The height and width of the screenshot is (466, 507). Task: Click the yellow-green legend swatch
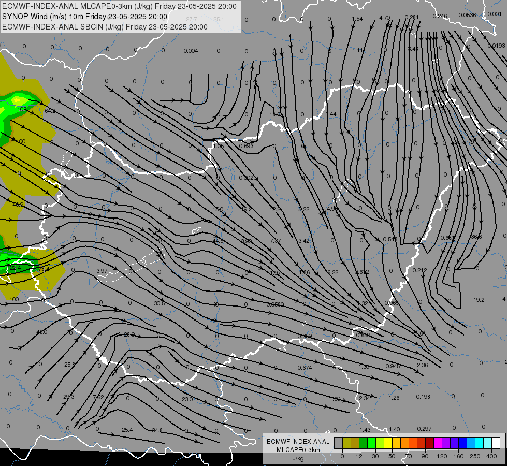(x=380, y=443)
